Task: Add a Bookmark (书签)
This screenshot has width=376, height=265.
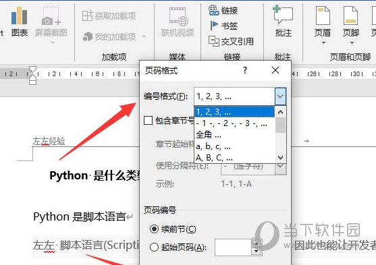Action: tap(223, 26)
